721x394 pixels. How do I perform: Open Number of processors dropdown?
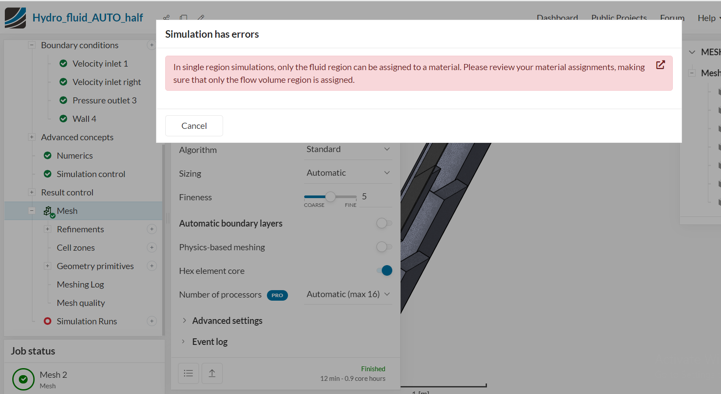pyautogui.click(x=348, y=295)
